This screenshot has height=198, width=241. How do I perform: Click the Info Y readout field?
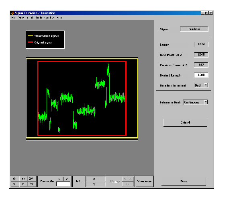tap(96, 184)
